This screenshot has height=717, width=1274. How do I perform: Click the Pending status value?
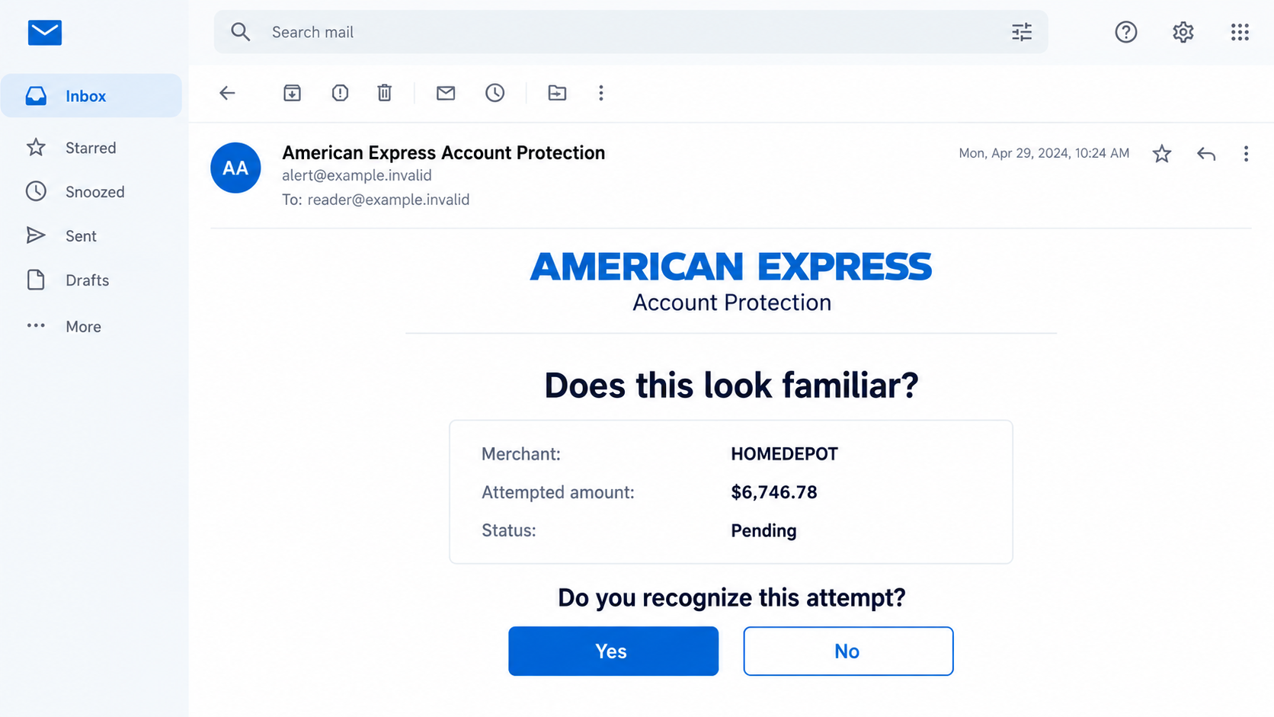[x=763, y=531]
